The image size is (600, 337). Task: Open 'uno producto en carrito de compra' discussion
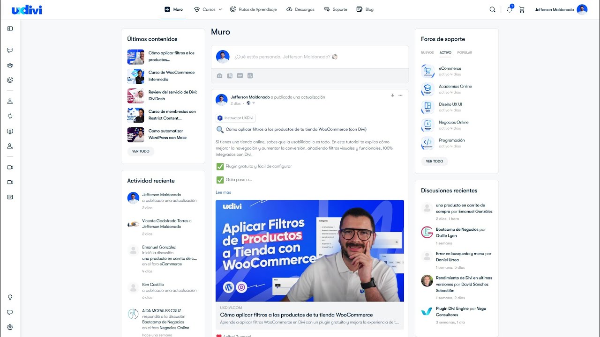pyautogui.click(x=460, y=208)
